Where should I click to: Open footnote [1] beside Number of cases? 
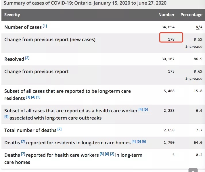pos(45,26)
